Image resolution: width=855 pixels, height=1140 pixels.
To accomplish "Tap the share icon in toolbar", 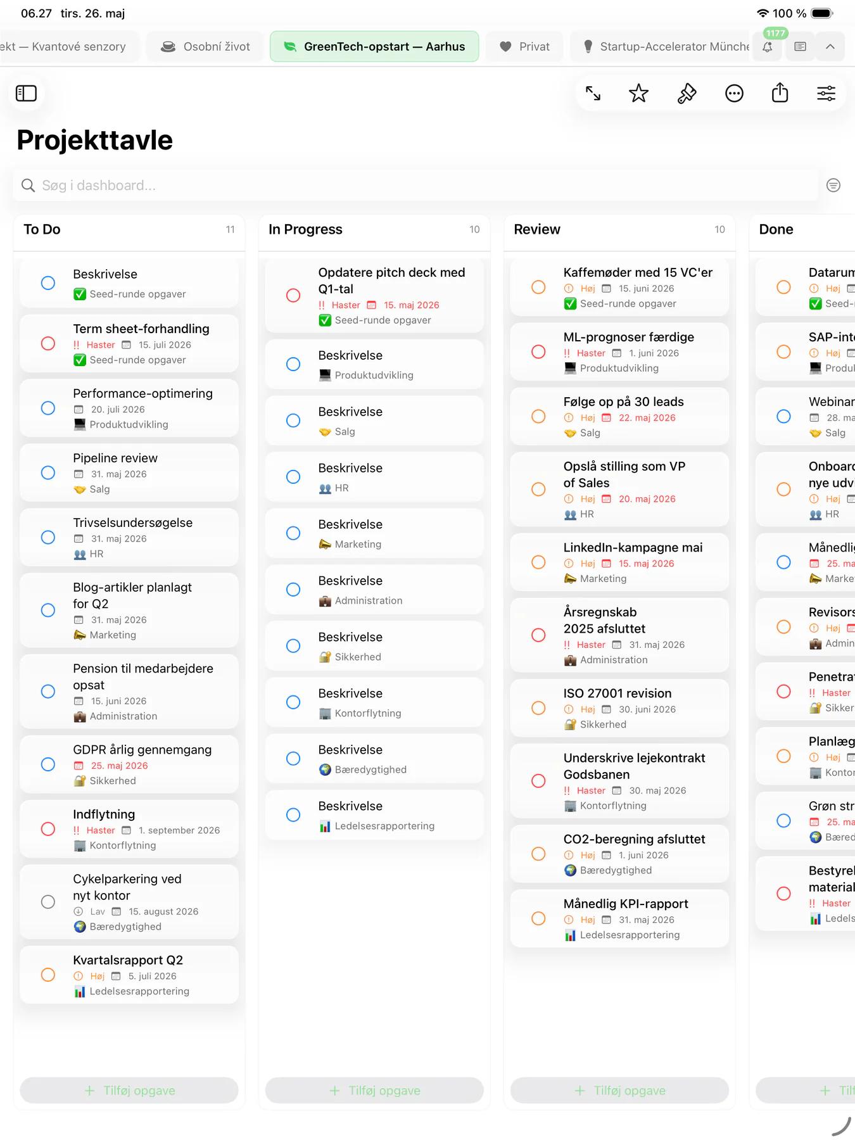I will 780,93.
